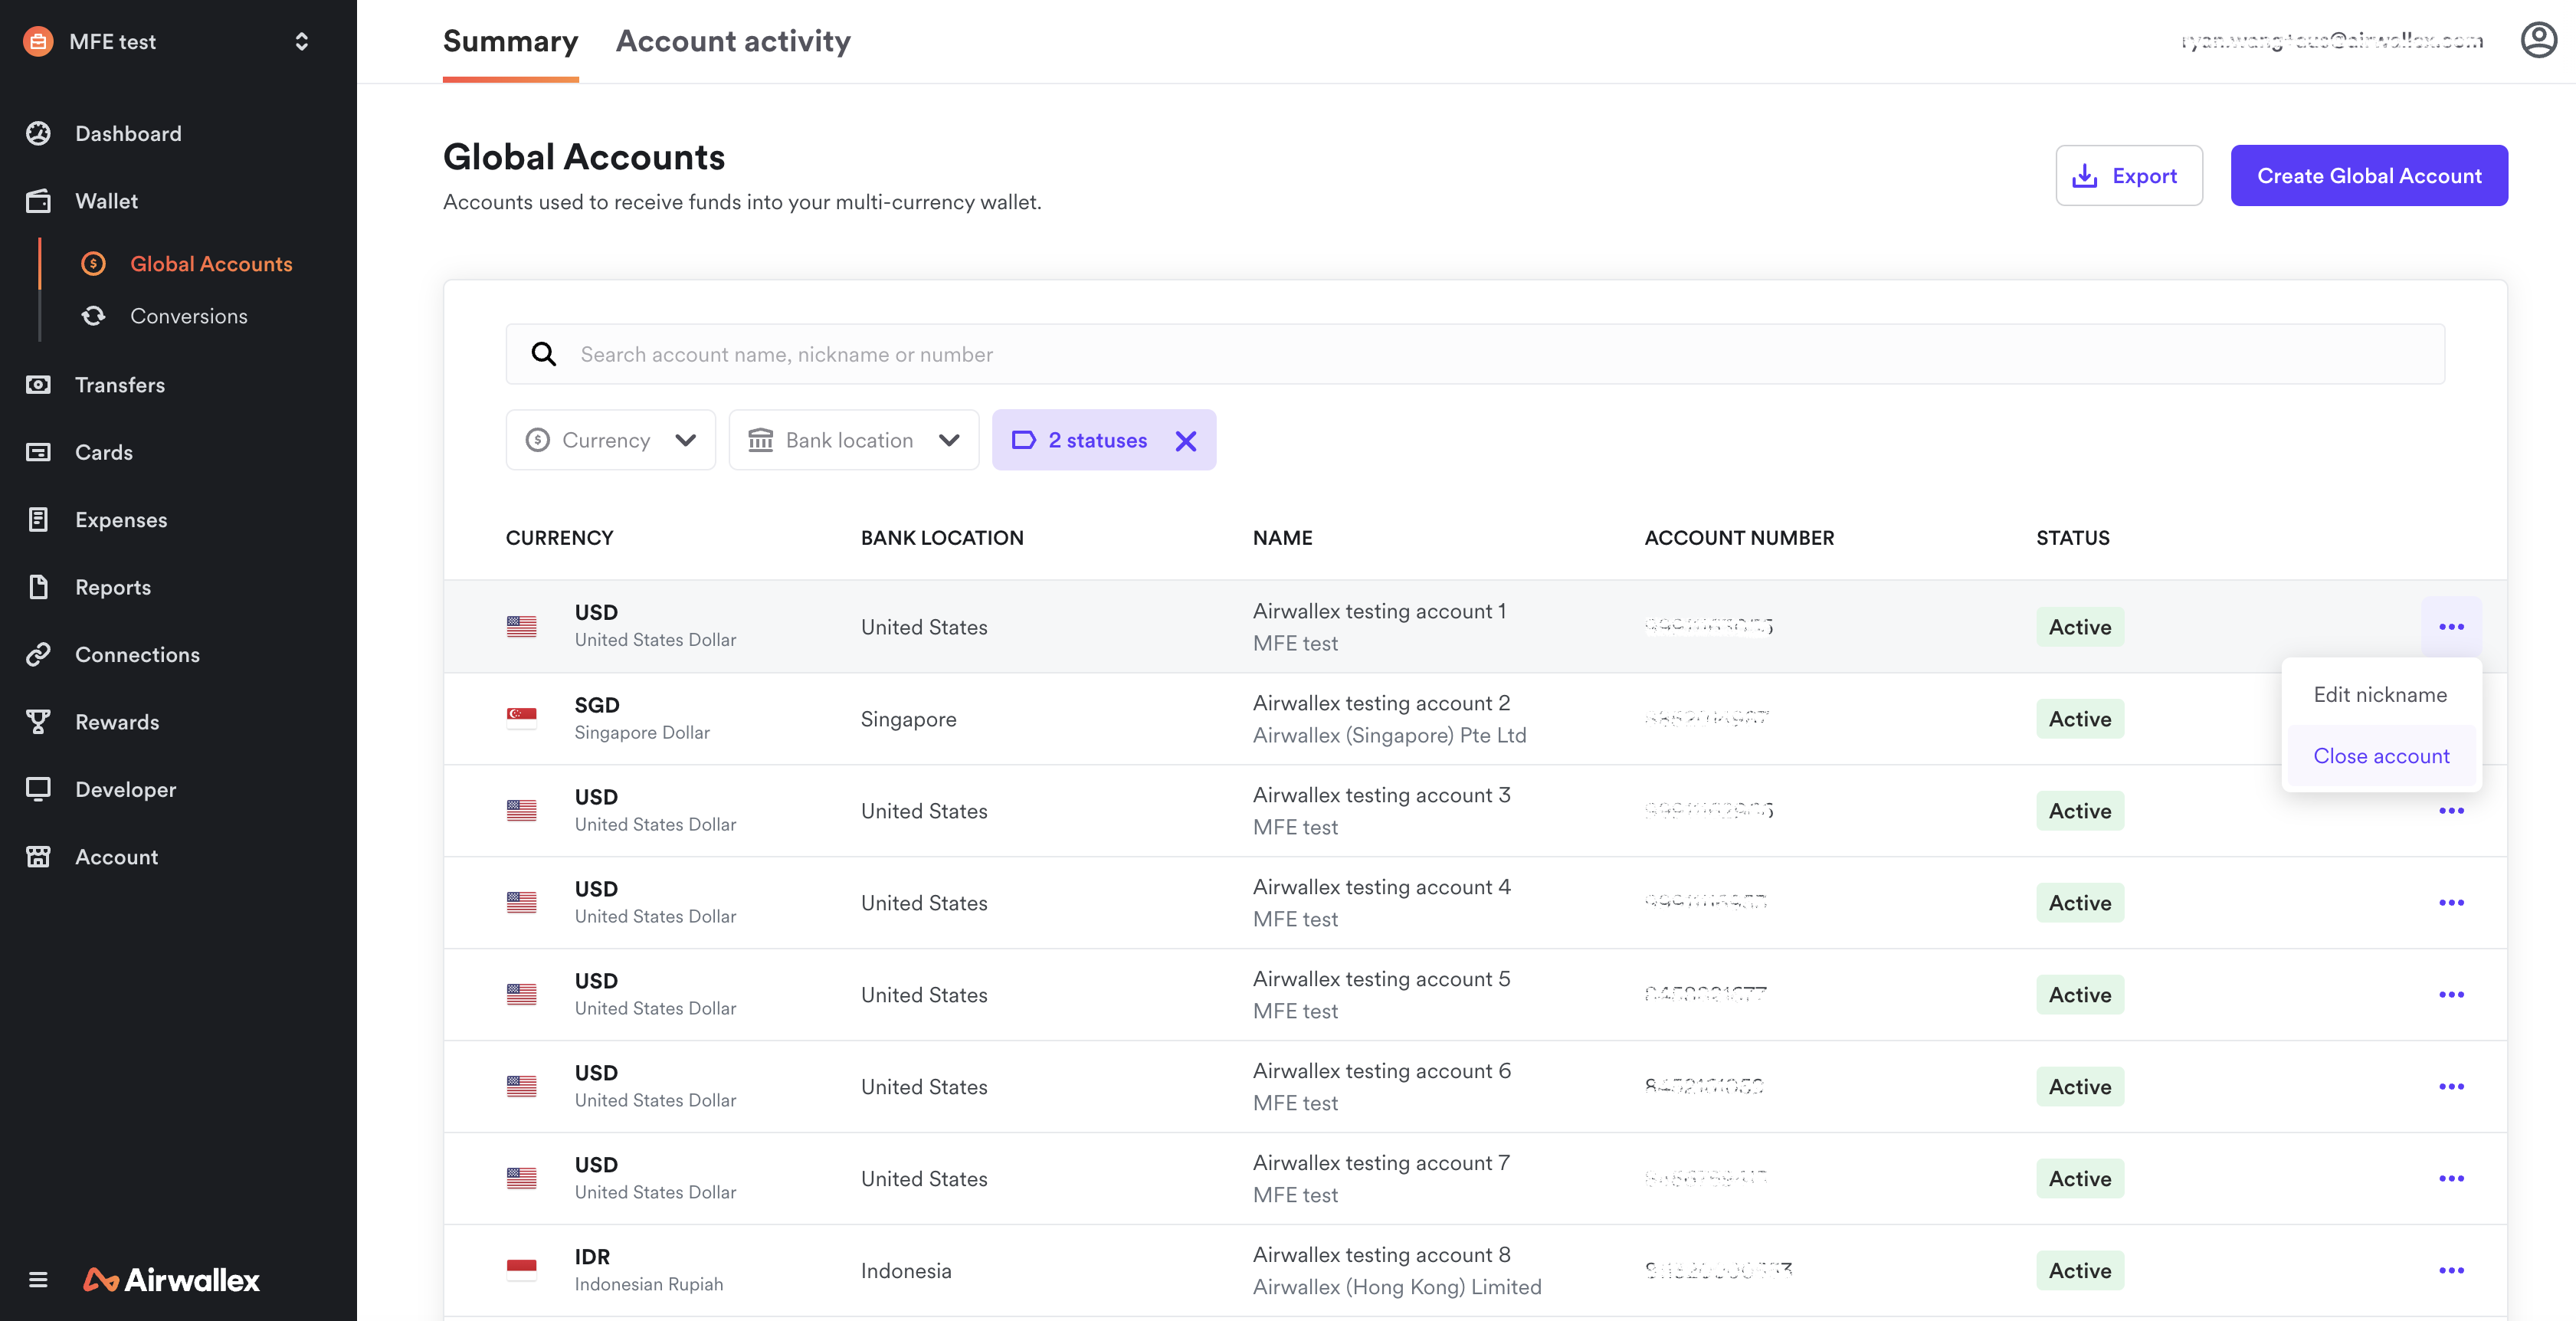2576x1321 pixels.
Task: Open the Currency filter dropdown
Action: click(610, 440)
